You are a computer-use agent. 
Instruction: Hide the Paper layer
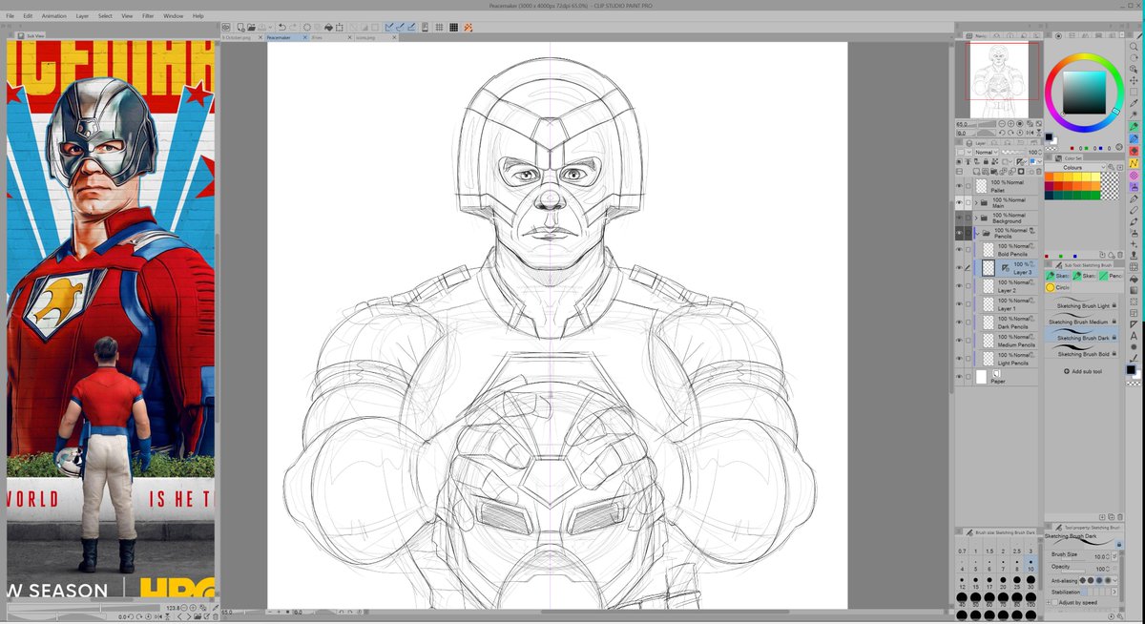960,378
